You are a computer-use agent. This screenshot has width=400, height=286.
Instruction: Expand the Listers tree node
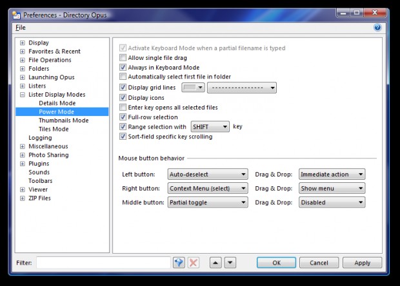tap(23, 86)
